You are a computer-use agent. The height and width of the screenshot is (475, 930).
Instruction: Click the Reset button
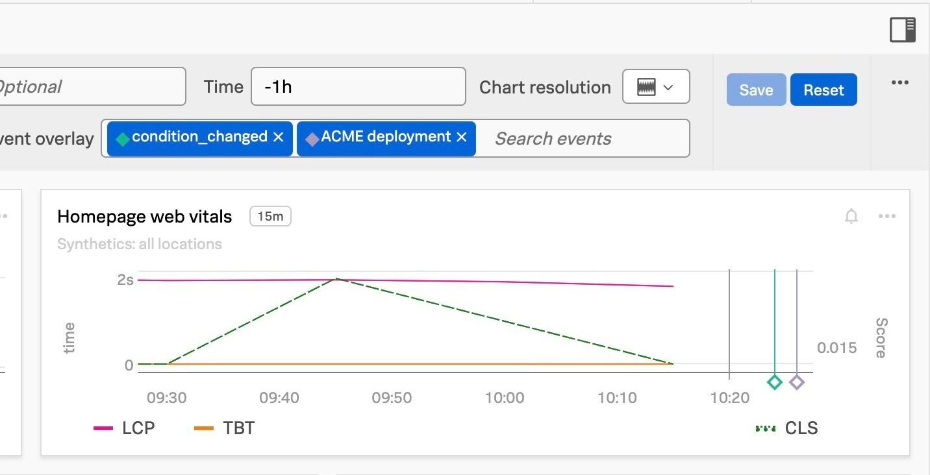823,90
